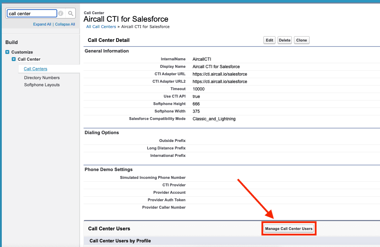Click the info icon beside search box
The image size is (380, 247).
click(61, 13)
